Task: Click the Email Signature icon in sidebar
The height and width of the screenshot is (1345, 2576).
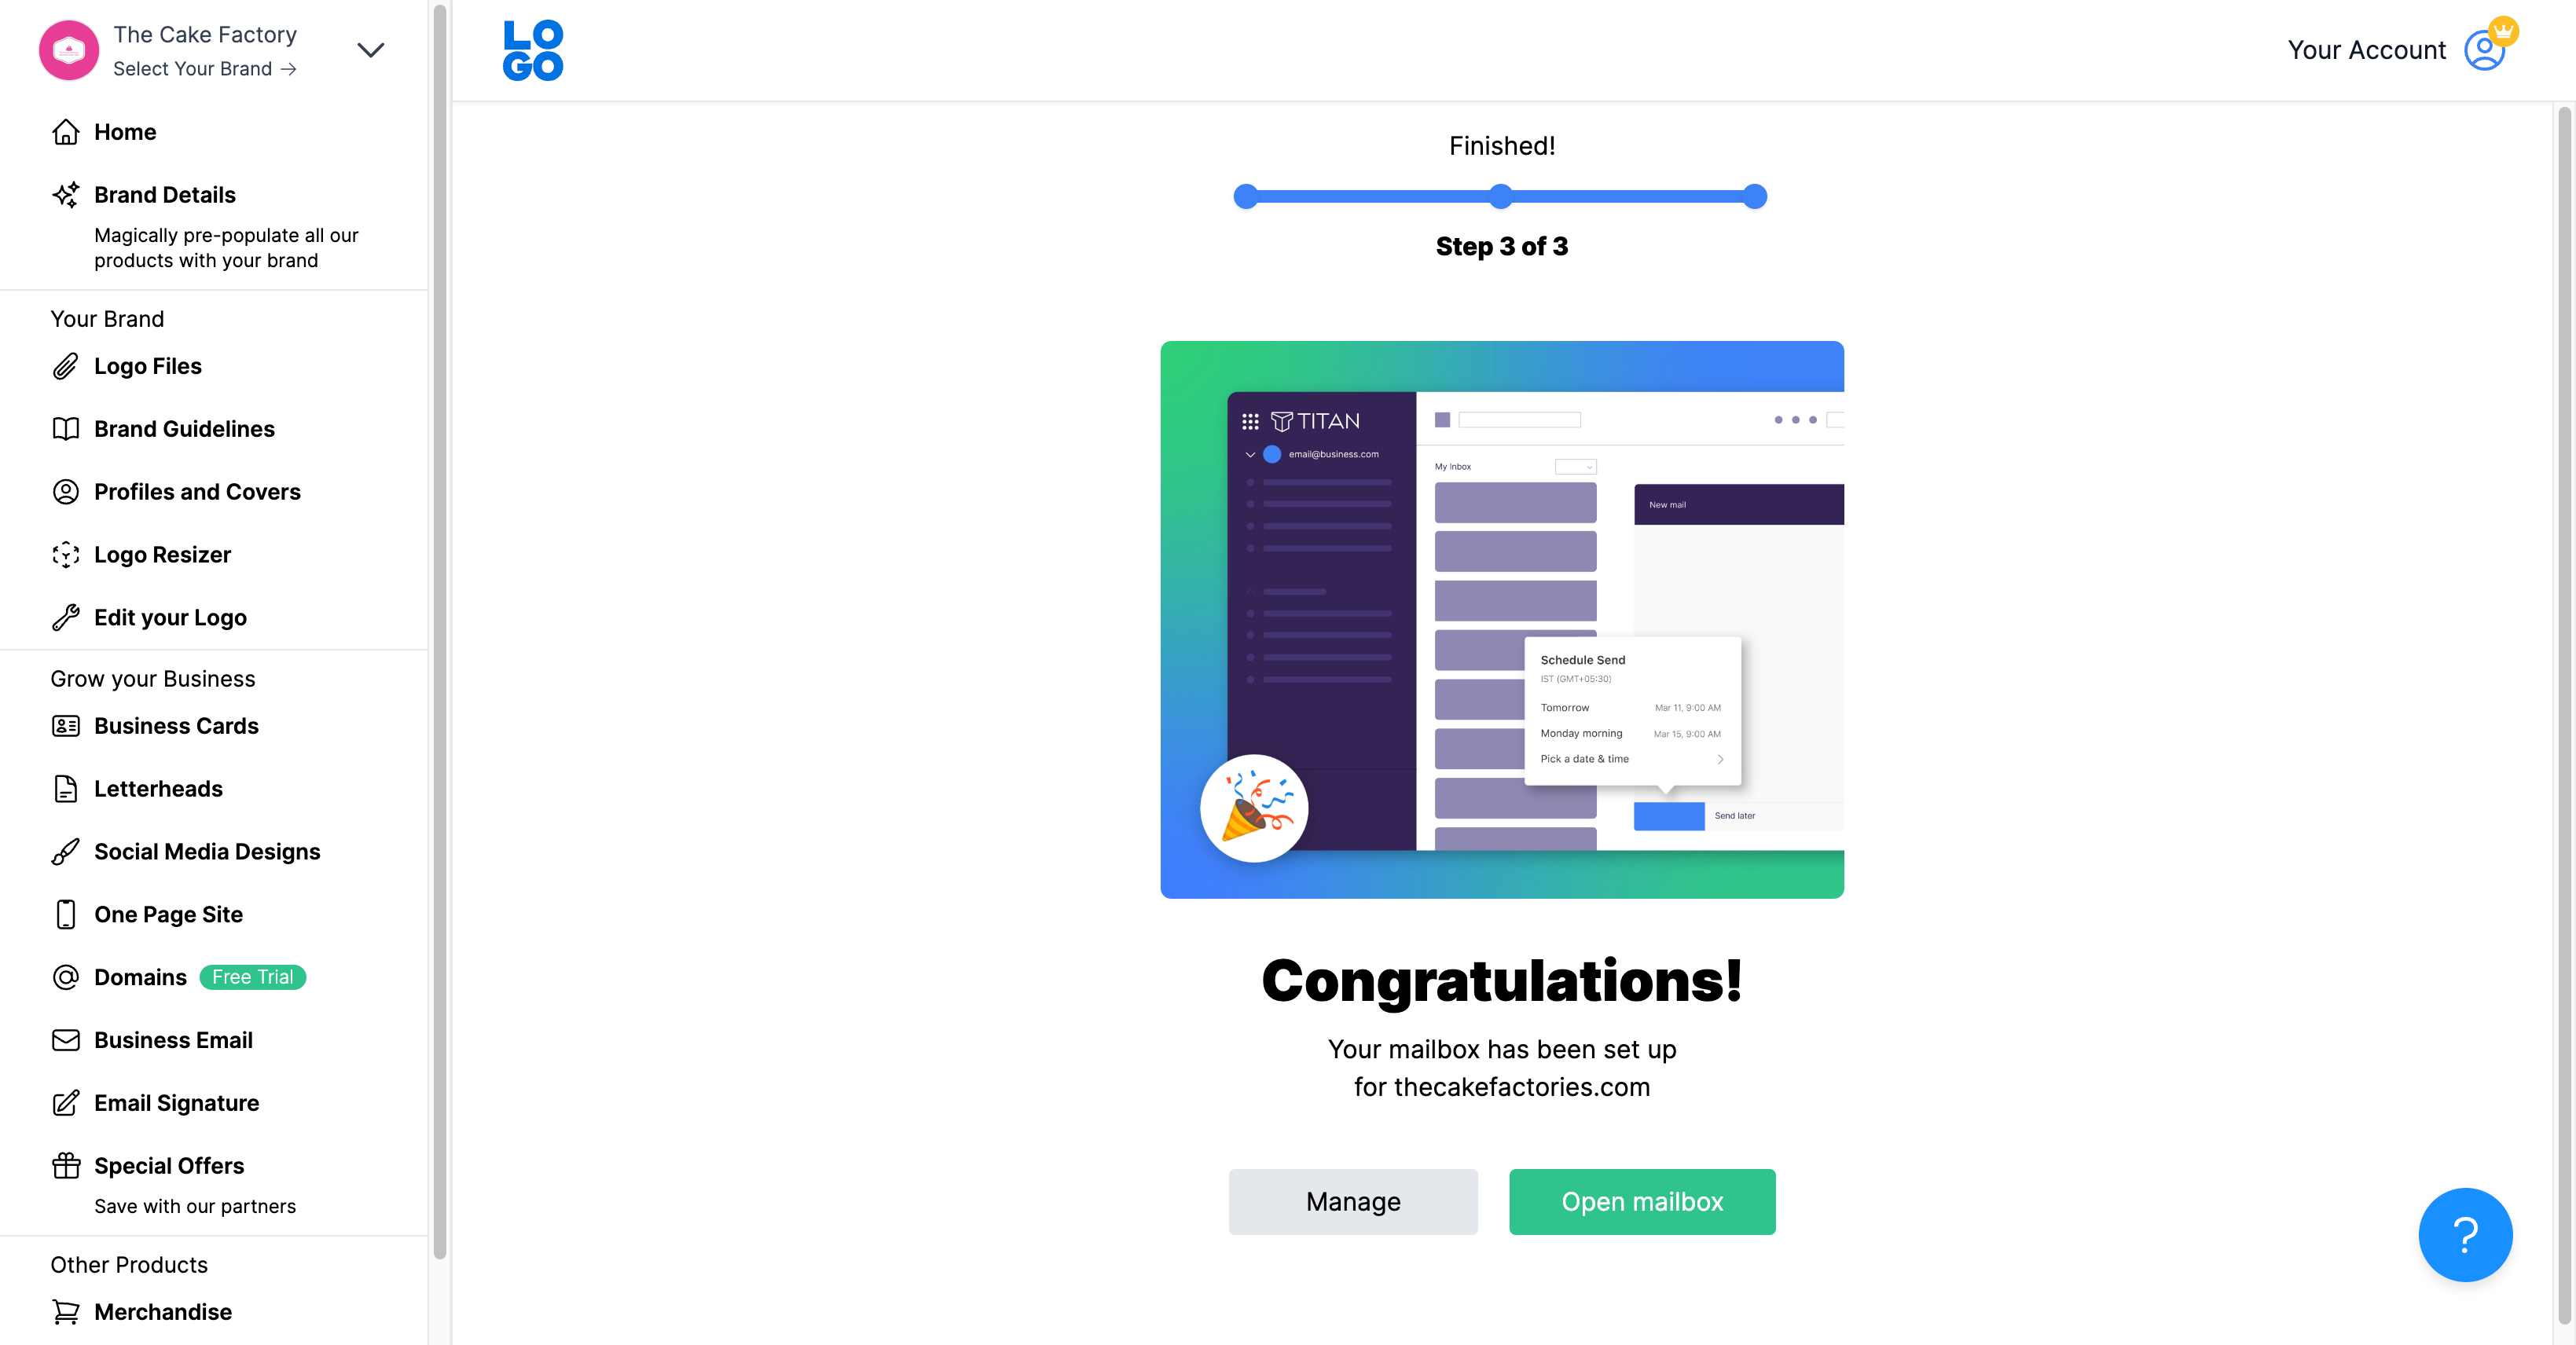Action: [x=63, y=1103]
